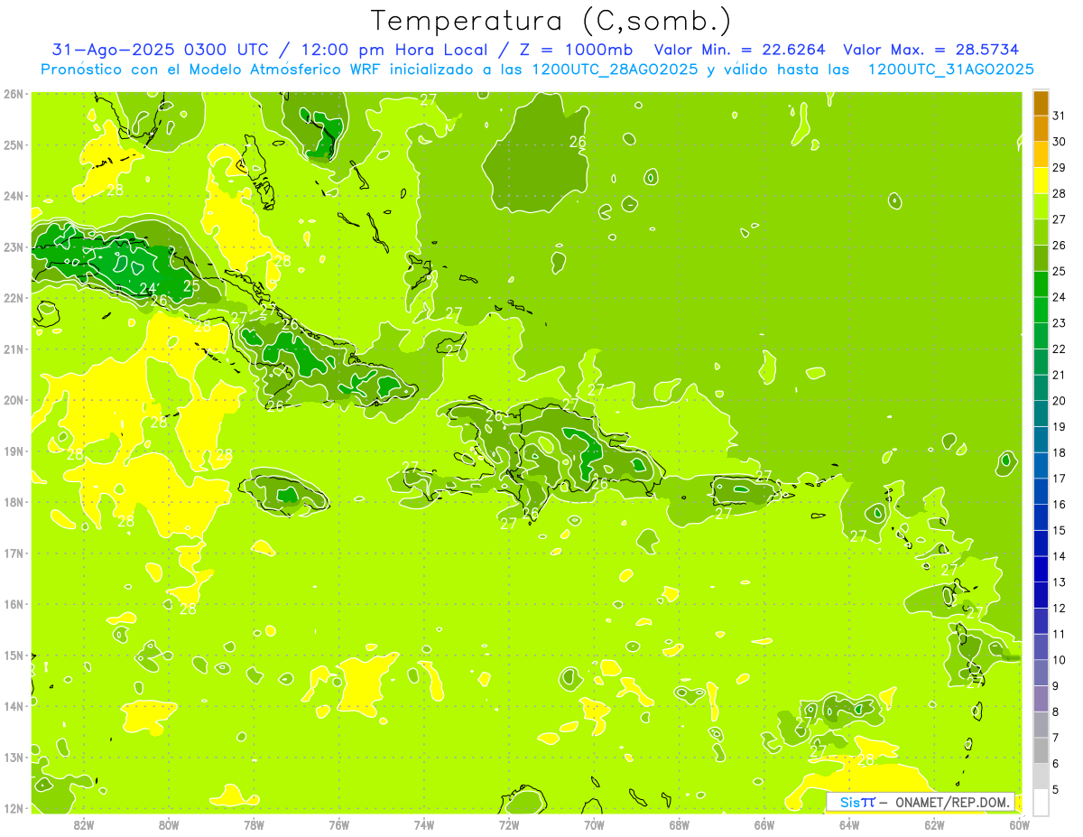Click the 'Temperatura (C,somb.)' chart title
1083x837 pixels.
(551, 21)
